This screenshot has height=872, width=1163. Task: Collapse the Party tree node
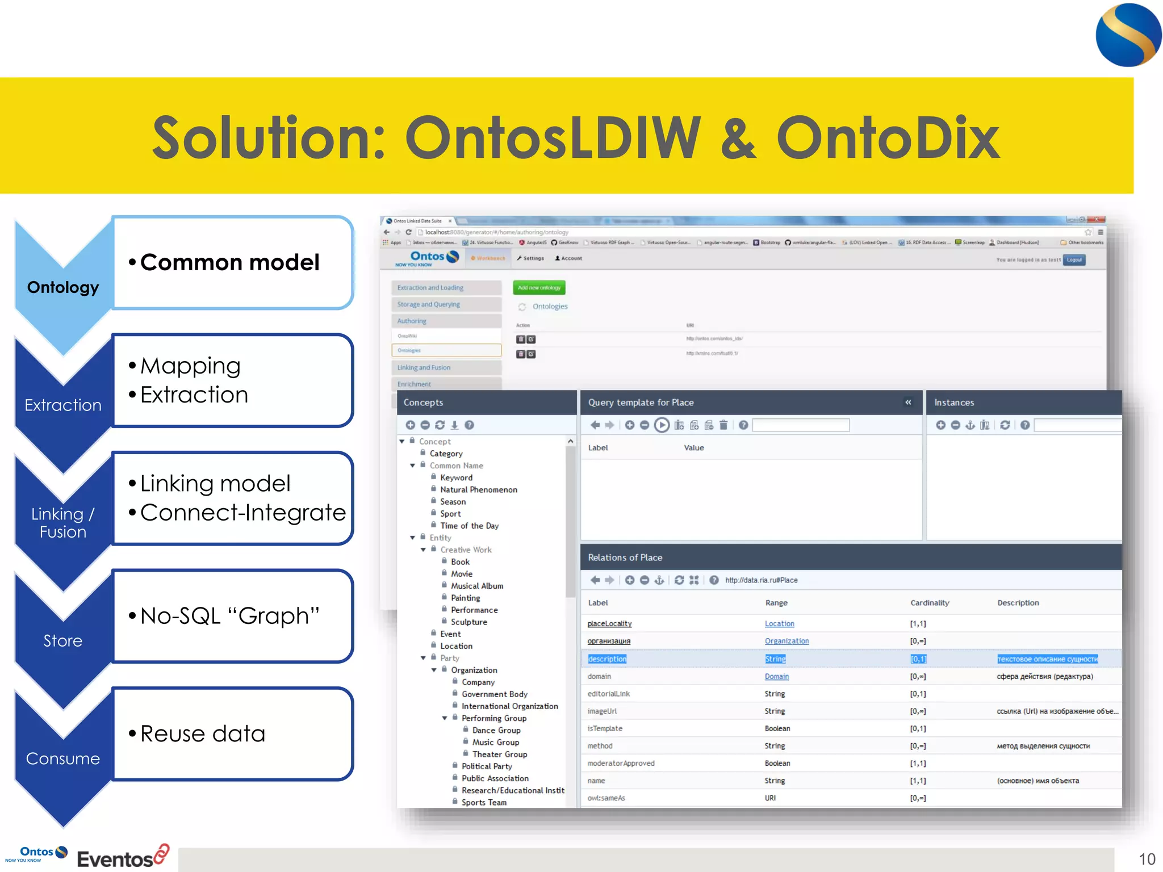tap(424, 658)
